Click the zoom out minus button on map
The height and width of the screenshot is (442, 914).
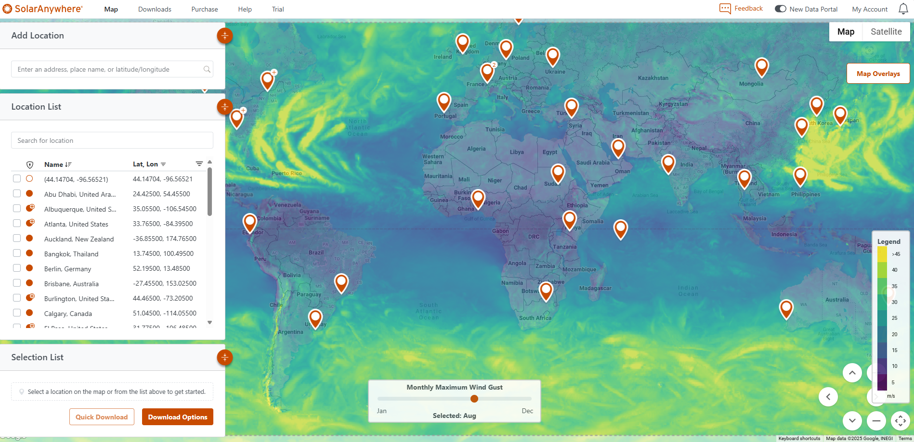pos(876,421)
